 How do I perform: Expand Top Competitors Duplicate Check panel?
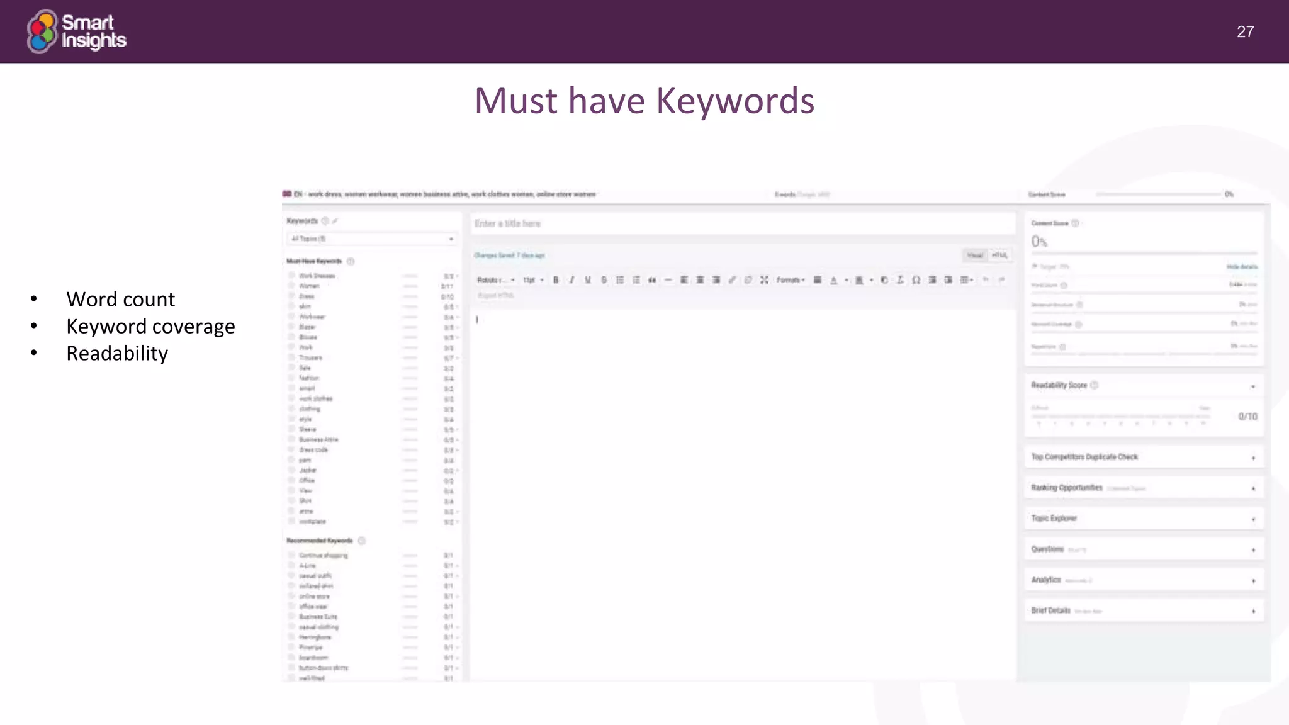coord(1253,458)
